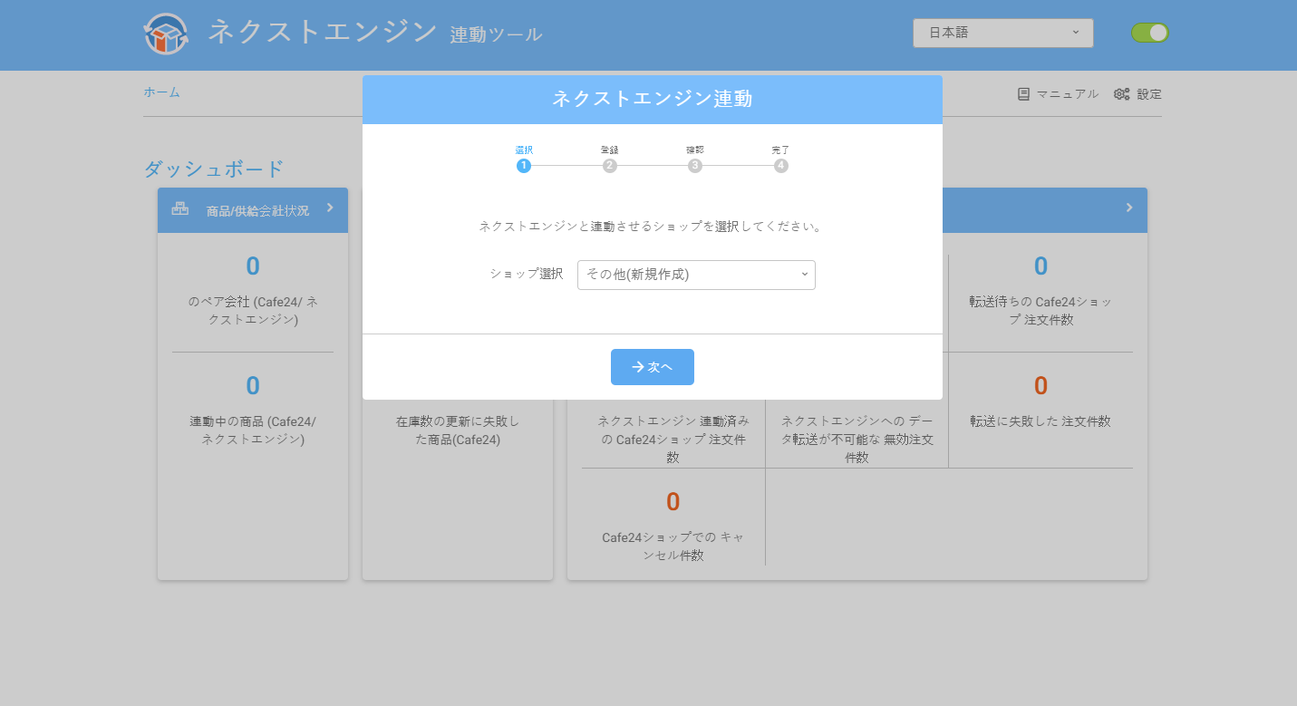Open the マニュアル book icon
This screenshot has height=706, width=1297.
pyautogui.click(x=1023, y=93)
